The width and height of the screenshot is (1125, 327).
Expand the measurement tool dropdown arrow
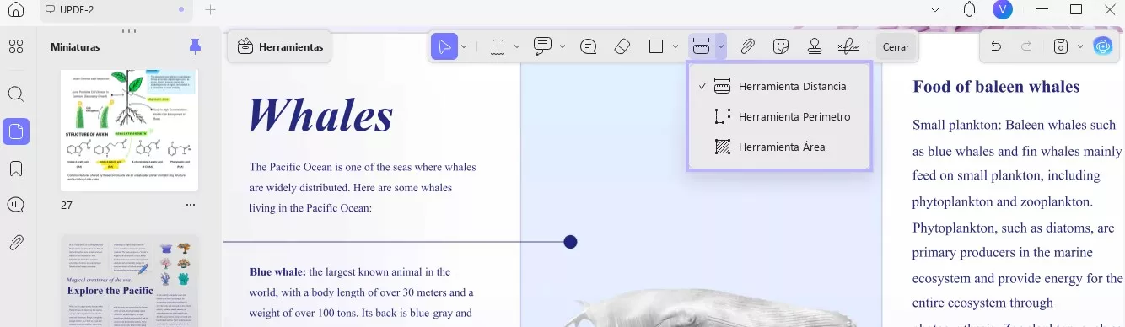721,47
